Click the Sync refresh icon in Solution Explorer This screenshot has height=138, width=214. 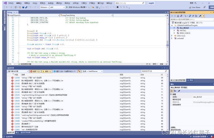[190, 16]
